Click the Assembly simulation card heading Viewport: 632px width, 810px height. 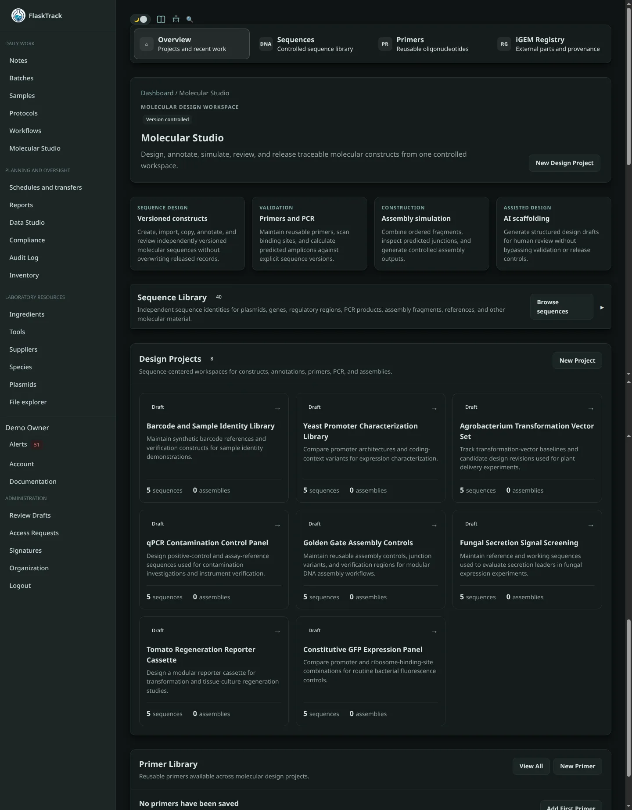click(416, 219)
